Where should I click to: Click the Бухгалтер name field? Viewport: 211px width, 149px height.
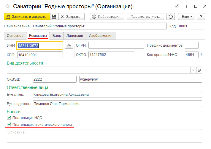point(117,95)
